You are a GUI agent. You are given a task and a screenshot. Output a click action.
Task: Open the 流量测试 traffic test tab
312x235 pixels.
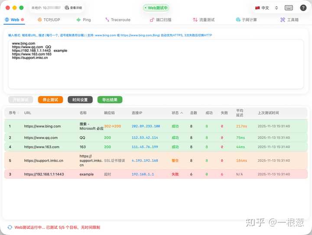point(204,20)
